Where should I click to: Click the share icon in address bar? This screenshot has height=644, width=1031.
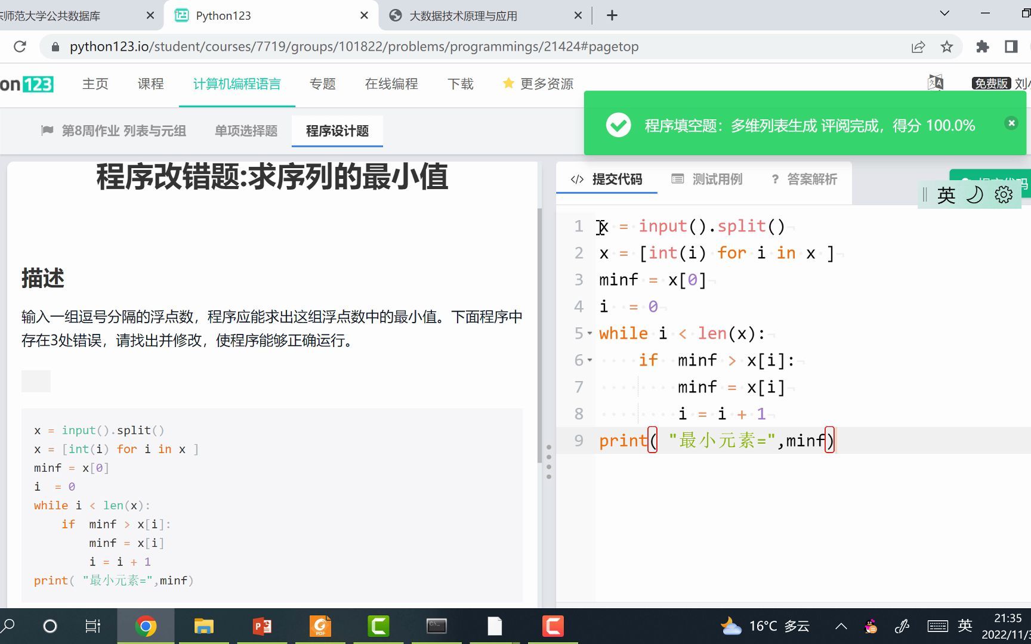coord(918,47)
